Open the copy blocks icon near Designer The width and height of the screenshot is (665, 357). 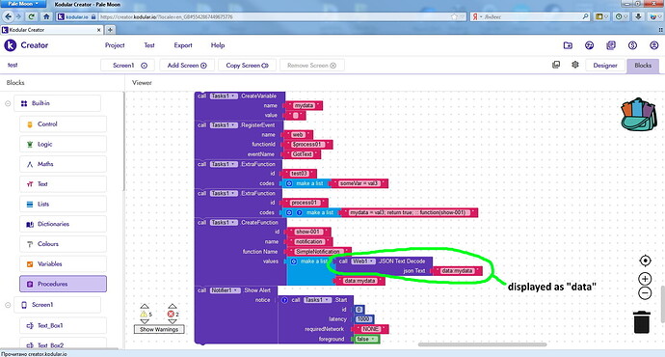tap(556, 65)
